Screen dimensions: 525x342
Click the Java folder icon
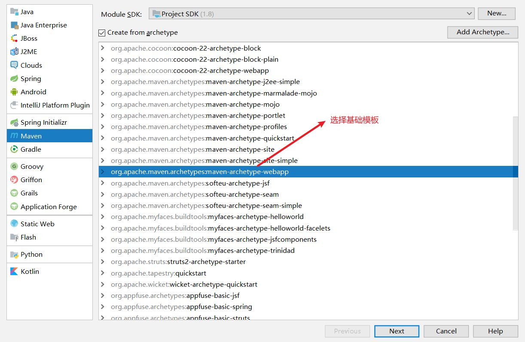pyautogui.click(x=14, y=12)
